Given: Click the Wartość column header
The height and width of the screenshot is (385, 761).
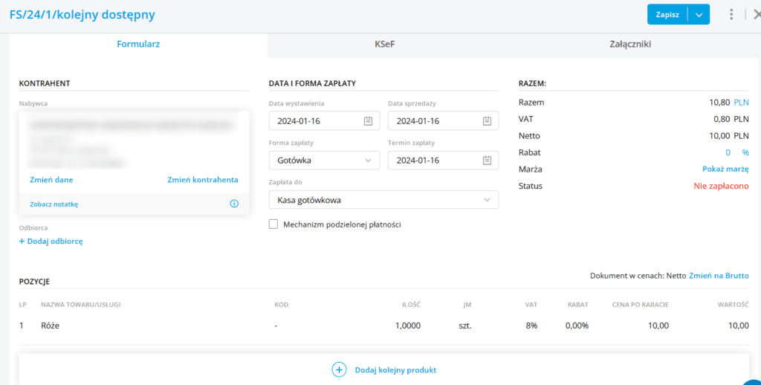Looking at the screenshot, I should (734, 305).
